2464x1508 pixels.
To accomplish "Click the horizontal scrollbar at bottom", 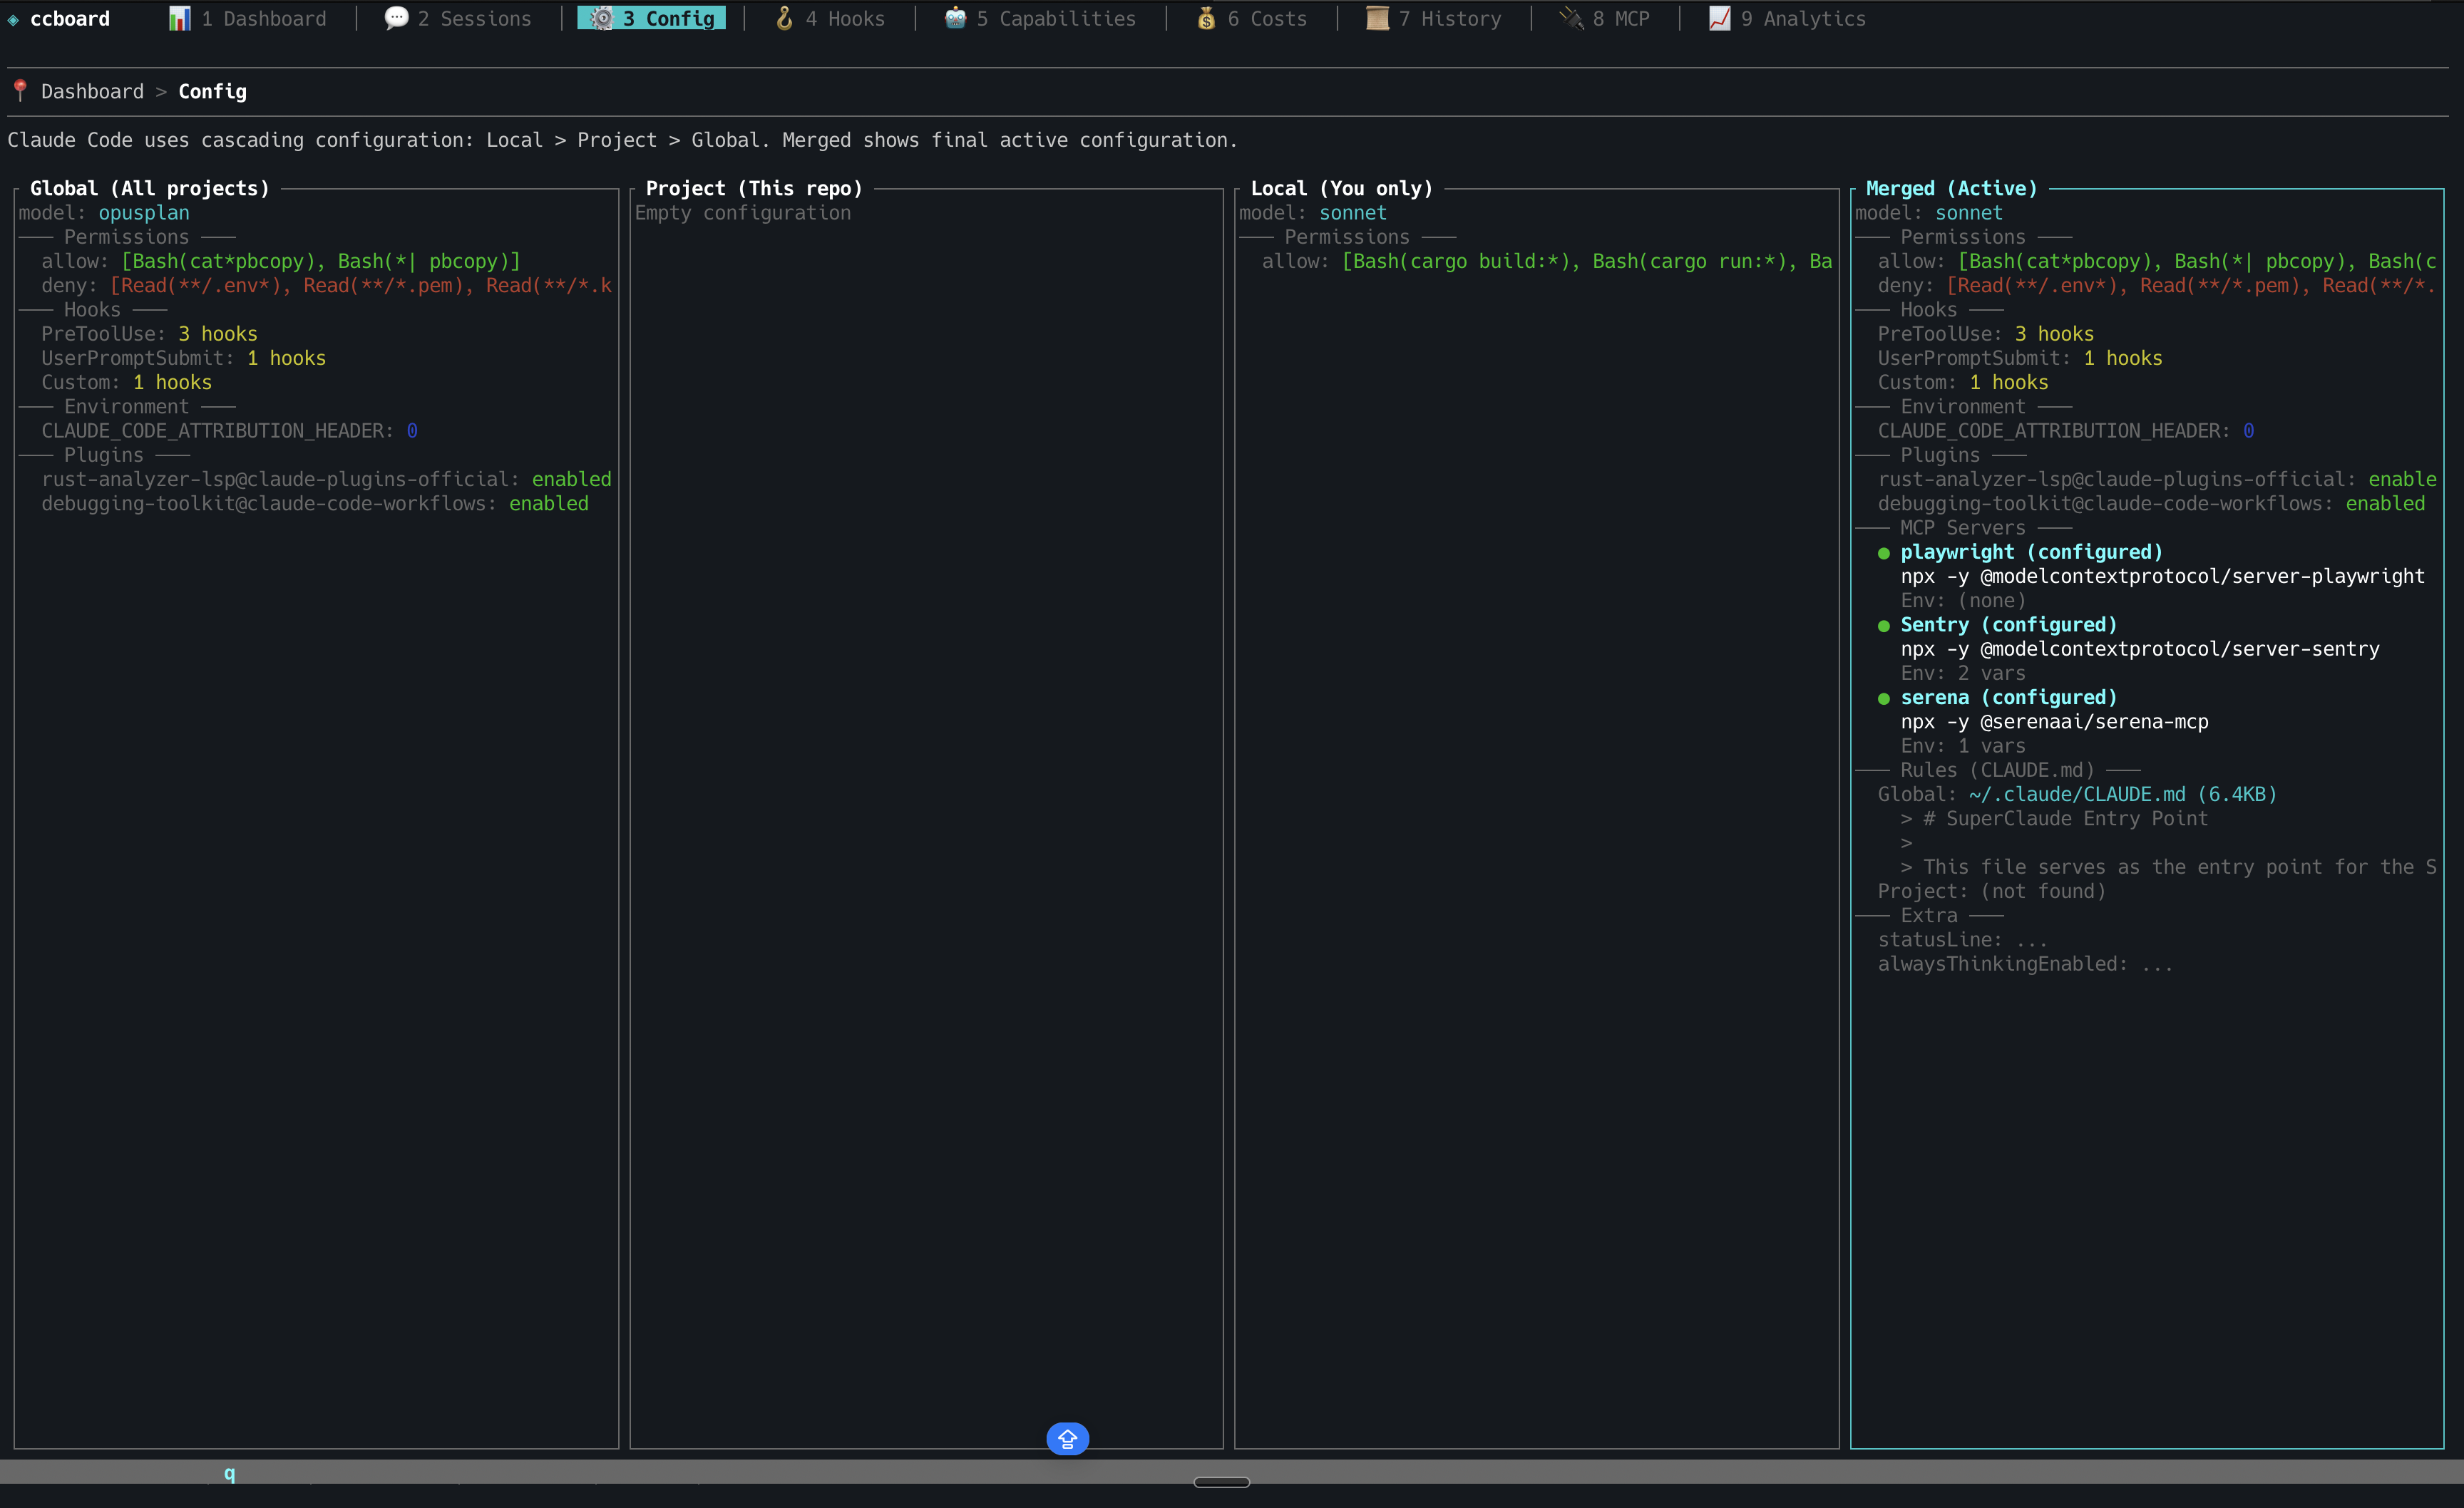I will point(1221,1482).
